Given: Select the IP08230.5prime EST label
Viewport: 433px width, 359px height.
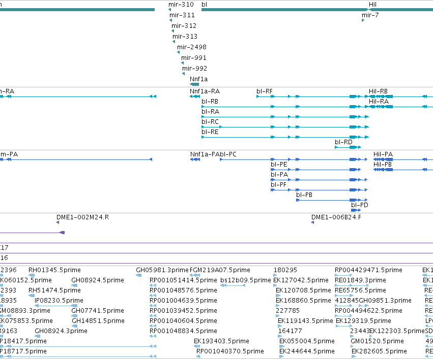Looking at the screenshot, I should (59, 301).
